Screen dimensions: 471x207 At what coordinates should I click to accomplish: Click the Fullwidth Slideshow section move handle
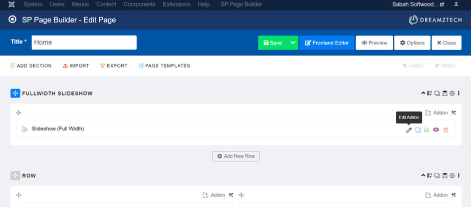[x=16, y=93]
